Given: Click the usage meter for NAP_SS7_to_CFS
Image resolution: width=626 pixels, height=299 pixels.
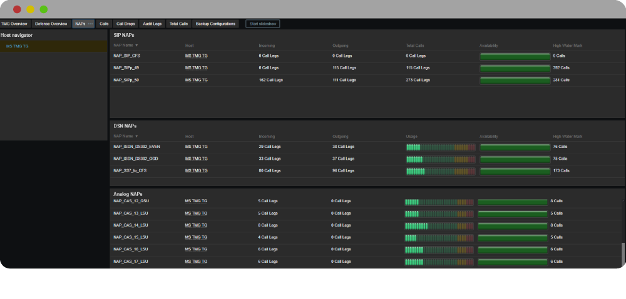Looking at the screenshot, I should click(x=440, y=170).
